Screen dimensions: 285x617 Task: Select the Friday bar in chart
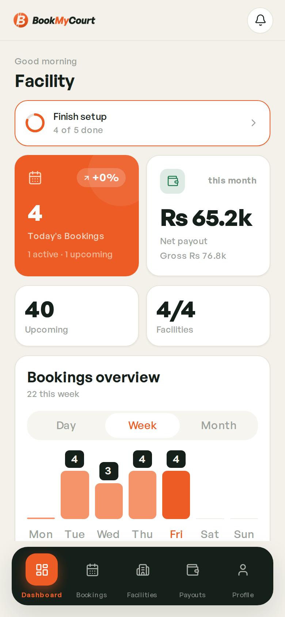point(176,495)
